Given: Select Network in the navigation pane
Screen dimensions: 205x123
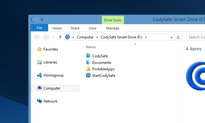Looking at the screenshot, I should (x=50, y=101).
